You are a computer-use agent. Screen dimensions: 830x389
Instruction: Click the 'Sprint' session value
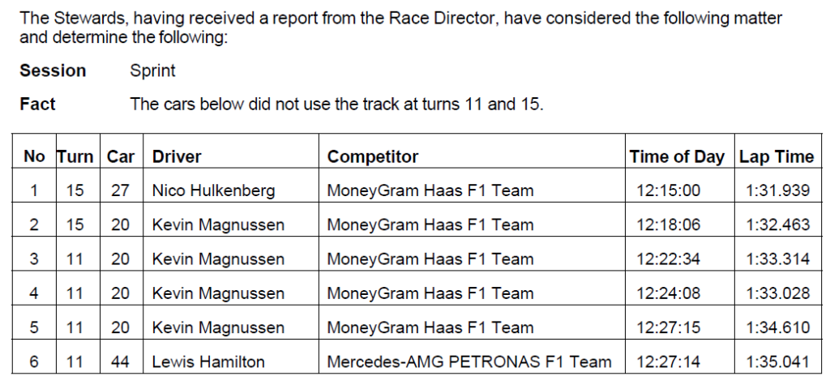point(152,71)
